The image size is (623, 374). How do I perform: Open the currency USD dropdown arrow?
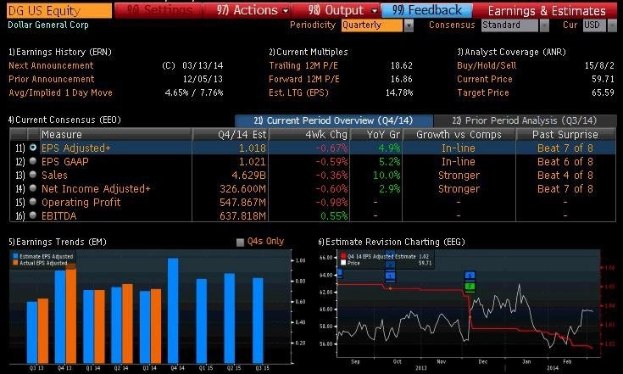tap(612, 25)
